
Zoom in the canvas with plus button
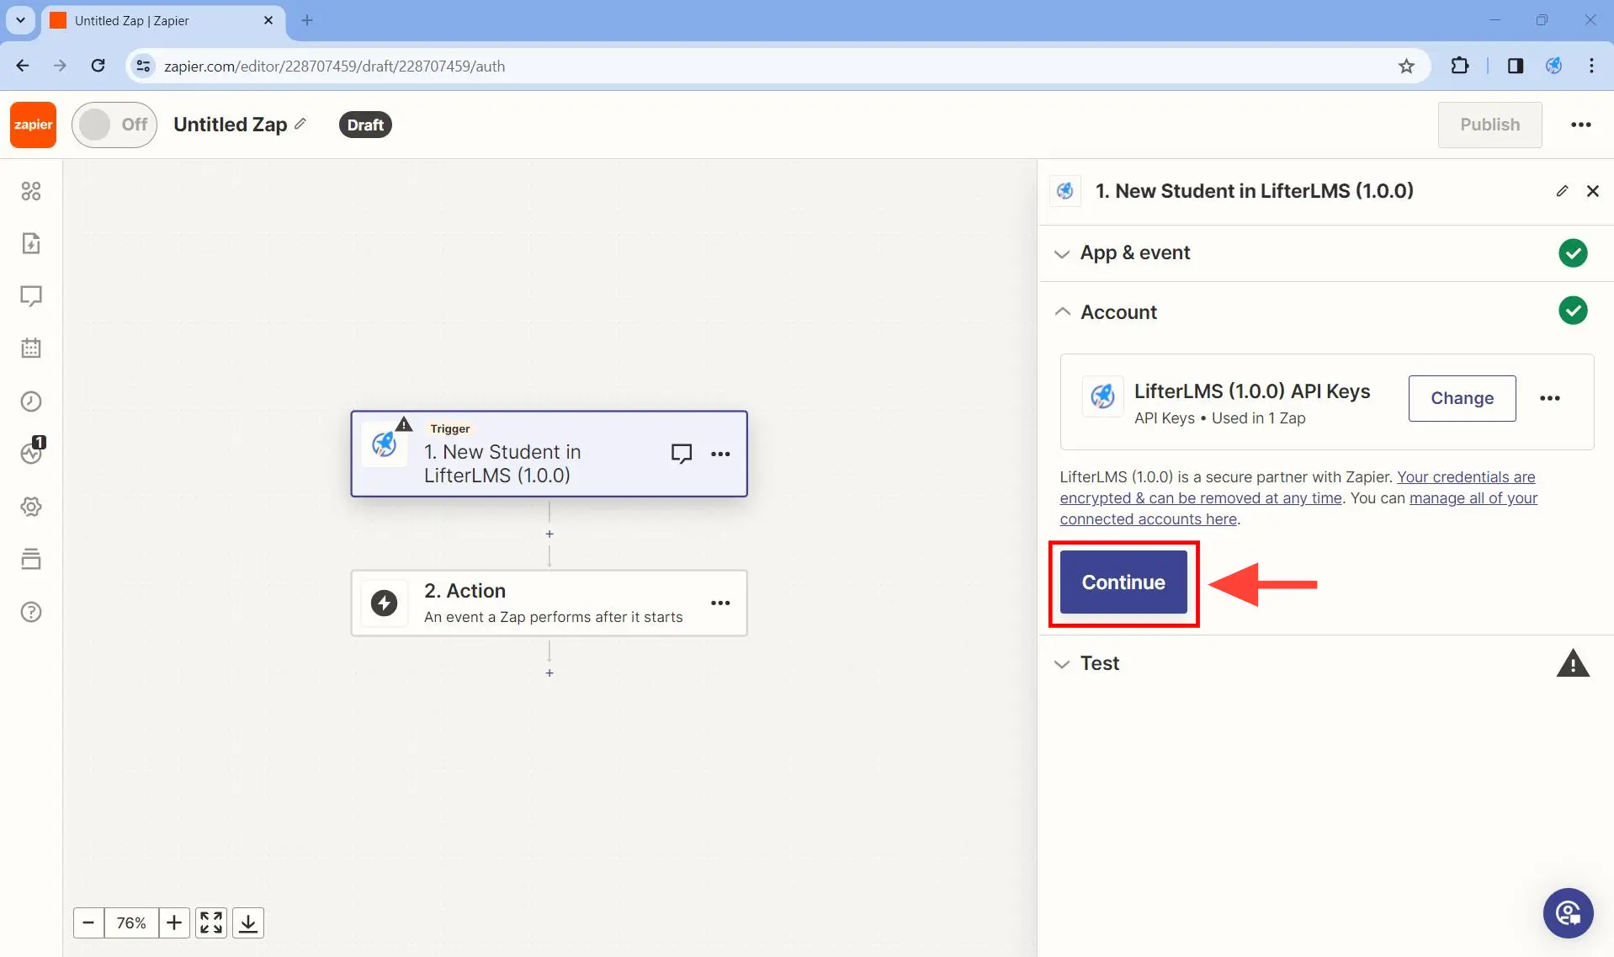pyautogui.click(x=174, y=922)
